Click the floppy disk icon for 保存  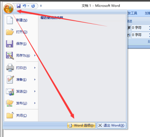[9, 44]
